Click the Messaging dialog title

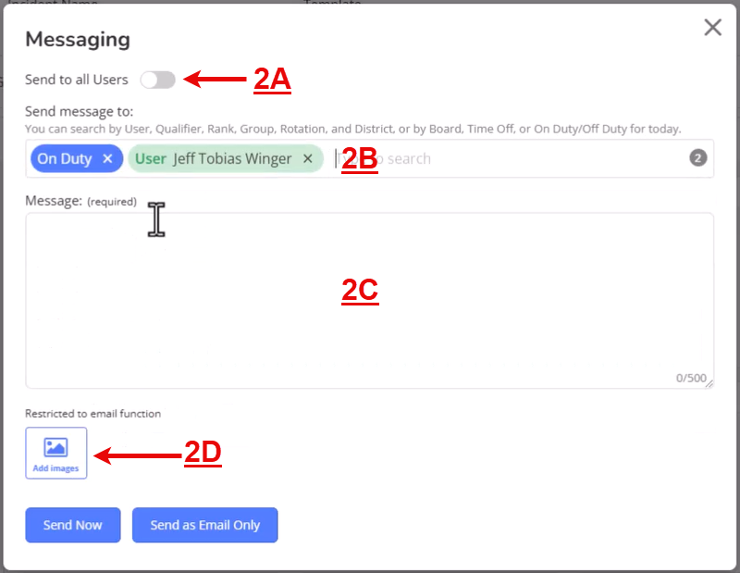[x=78, y=39]
